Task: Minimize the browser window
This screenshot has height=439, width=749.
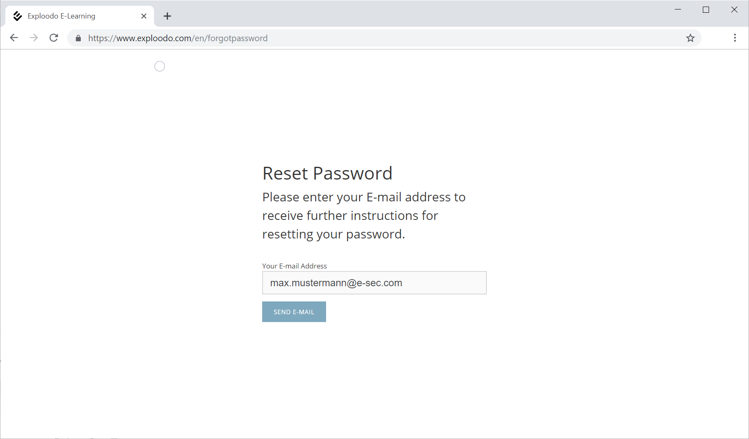Action: coord(678,9)
